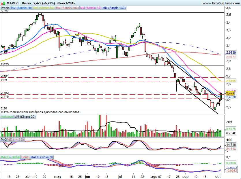Image resolution: width=241 pixels, height=179 pixels.
Task: Click the 6.754k volume average tag
Action: (231, 133)
